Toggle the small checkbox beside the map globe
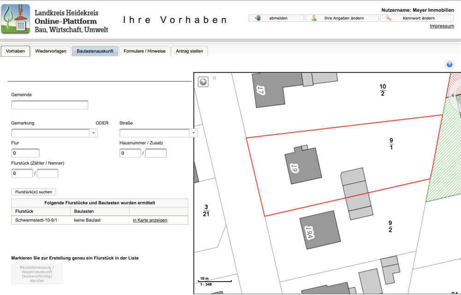Screen dimensions: 461x295 [214, 78]
